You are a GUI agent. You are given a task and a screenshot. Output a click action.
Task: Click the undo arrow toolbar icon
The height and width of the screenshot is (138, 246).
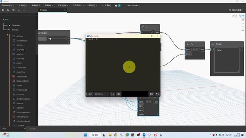(19, 10)
